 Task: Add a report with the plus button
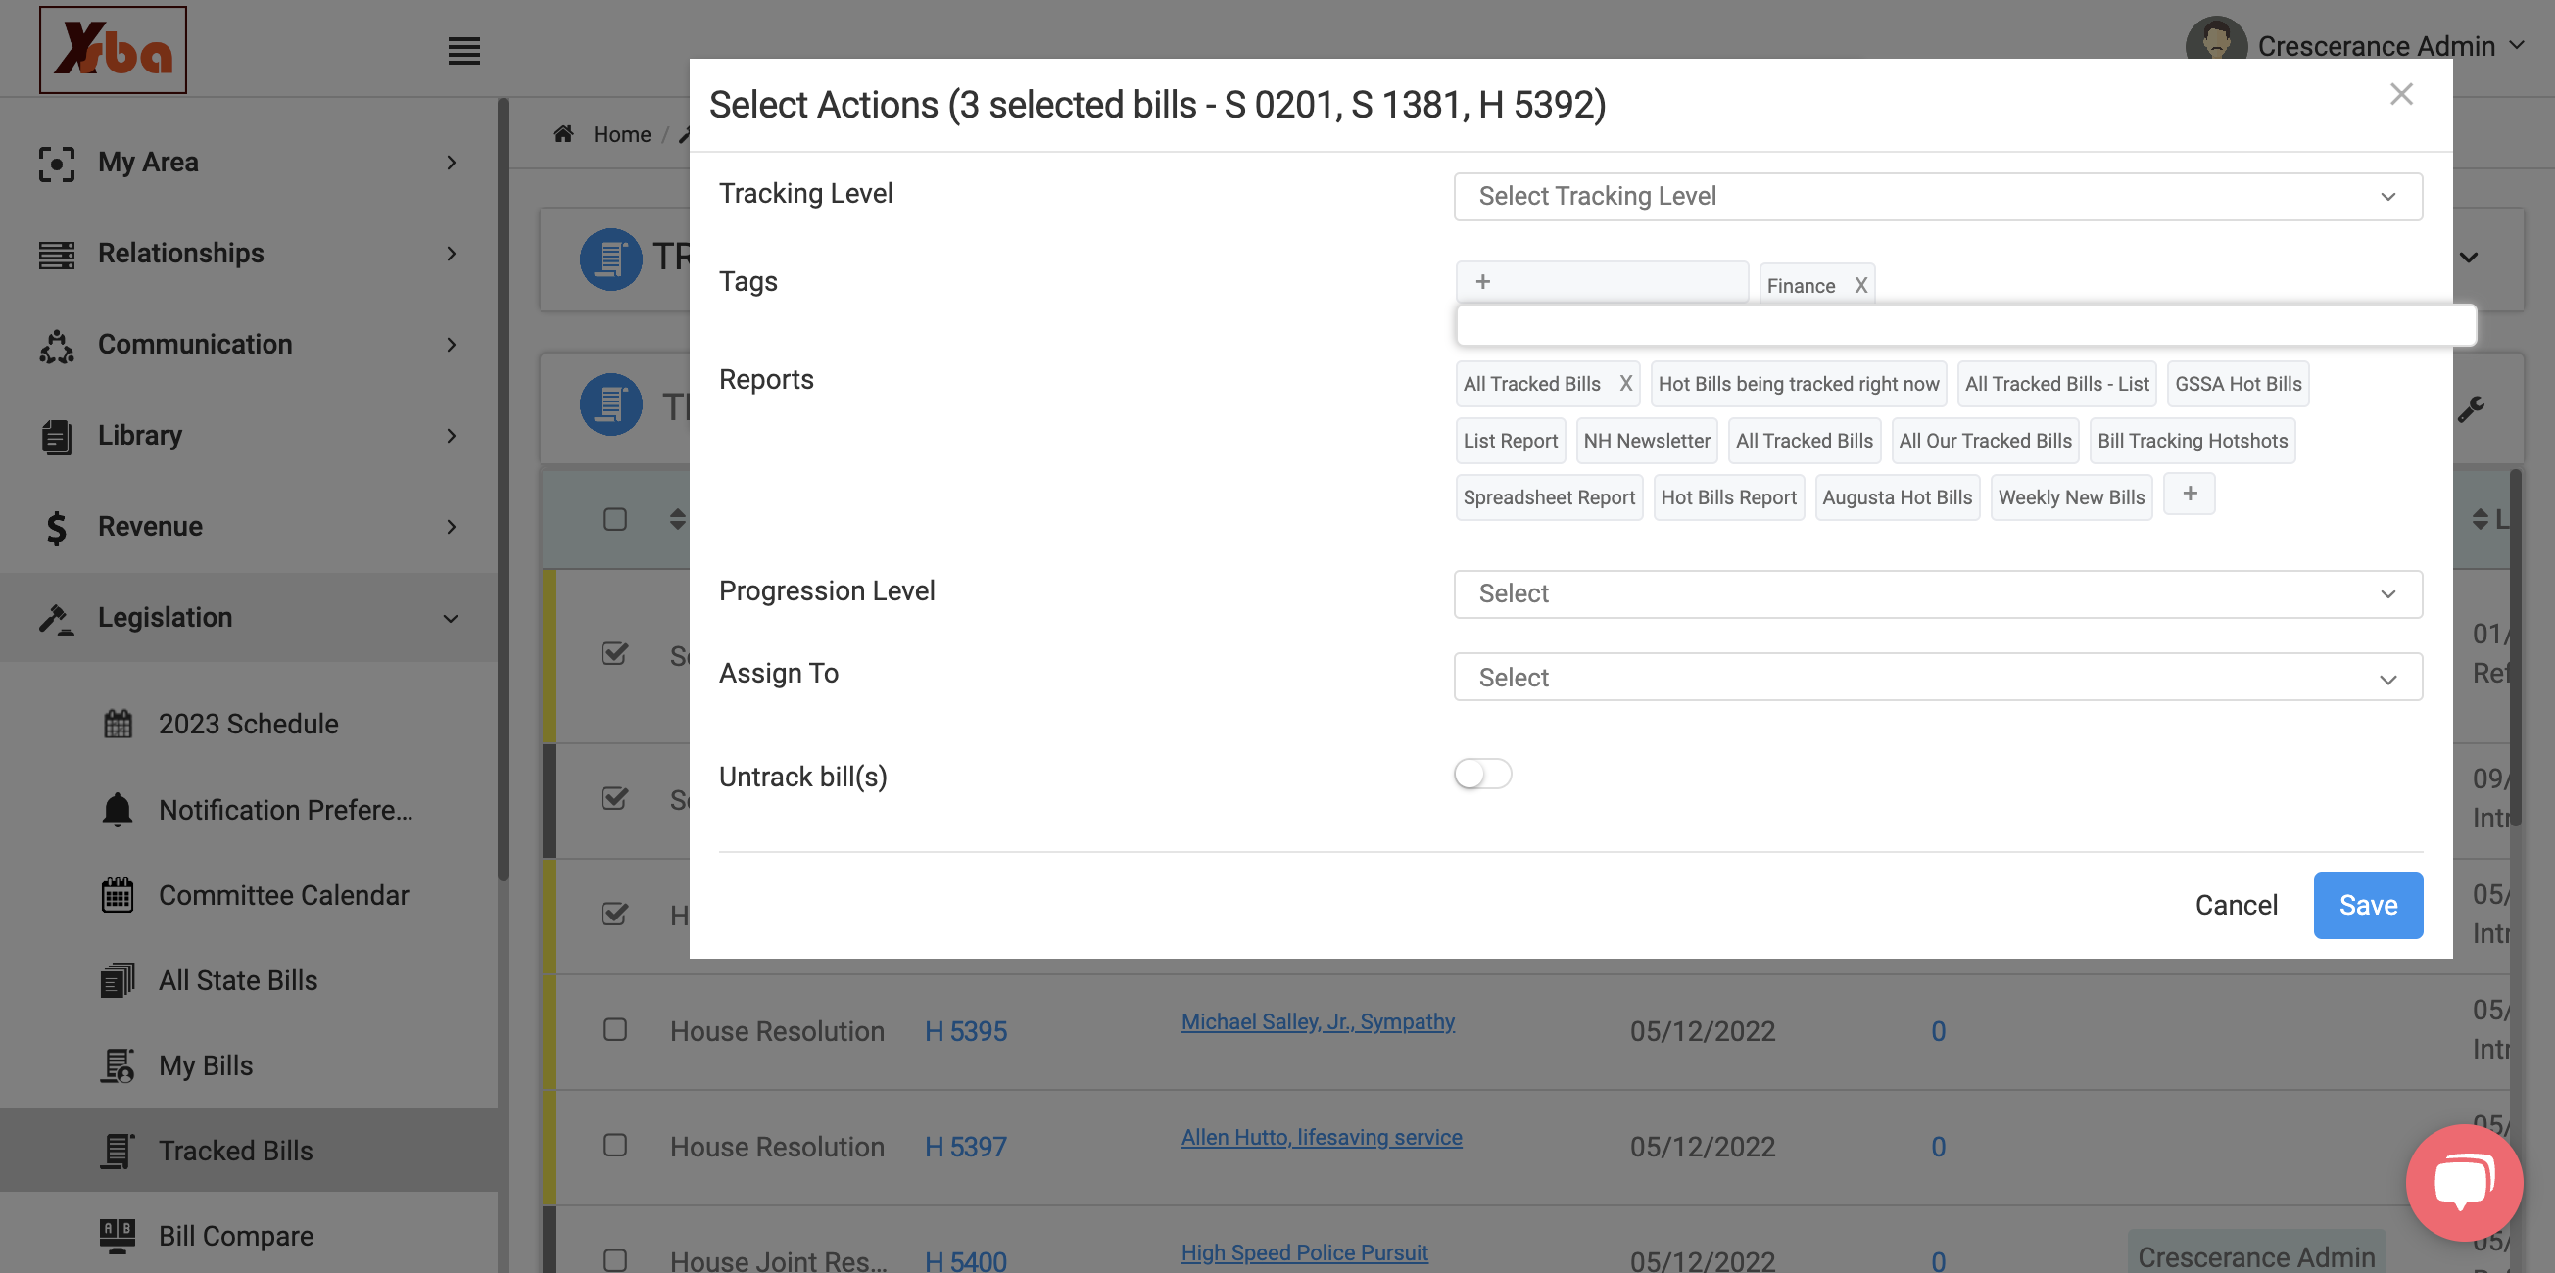coord(2189,494)
